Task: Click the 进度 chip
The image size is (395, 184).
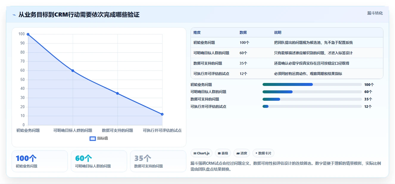Action: pyautogui.click(x=242, y=153)
